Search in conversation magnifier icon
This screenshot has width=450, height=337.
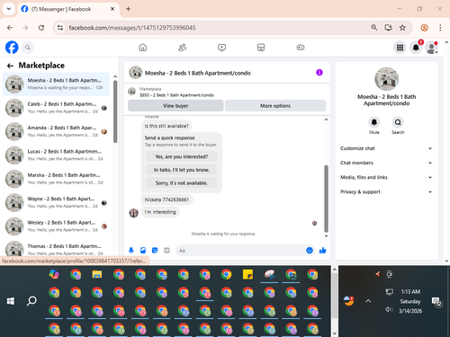click(x=398, y=122)
